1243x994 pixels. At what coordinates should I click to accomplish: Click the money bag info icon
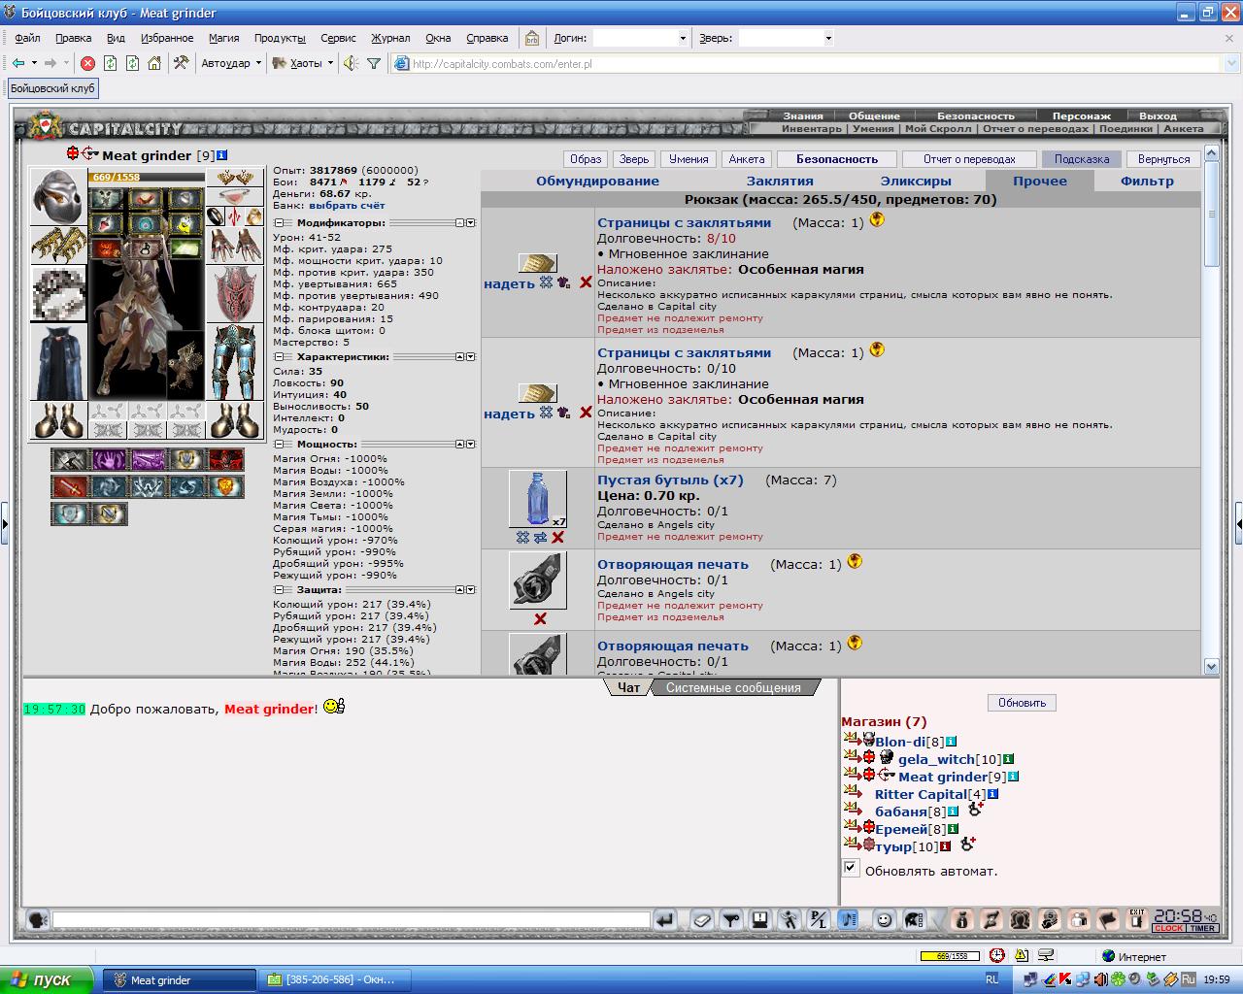[x=961, y=919]
